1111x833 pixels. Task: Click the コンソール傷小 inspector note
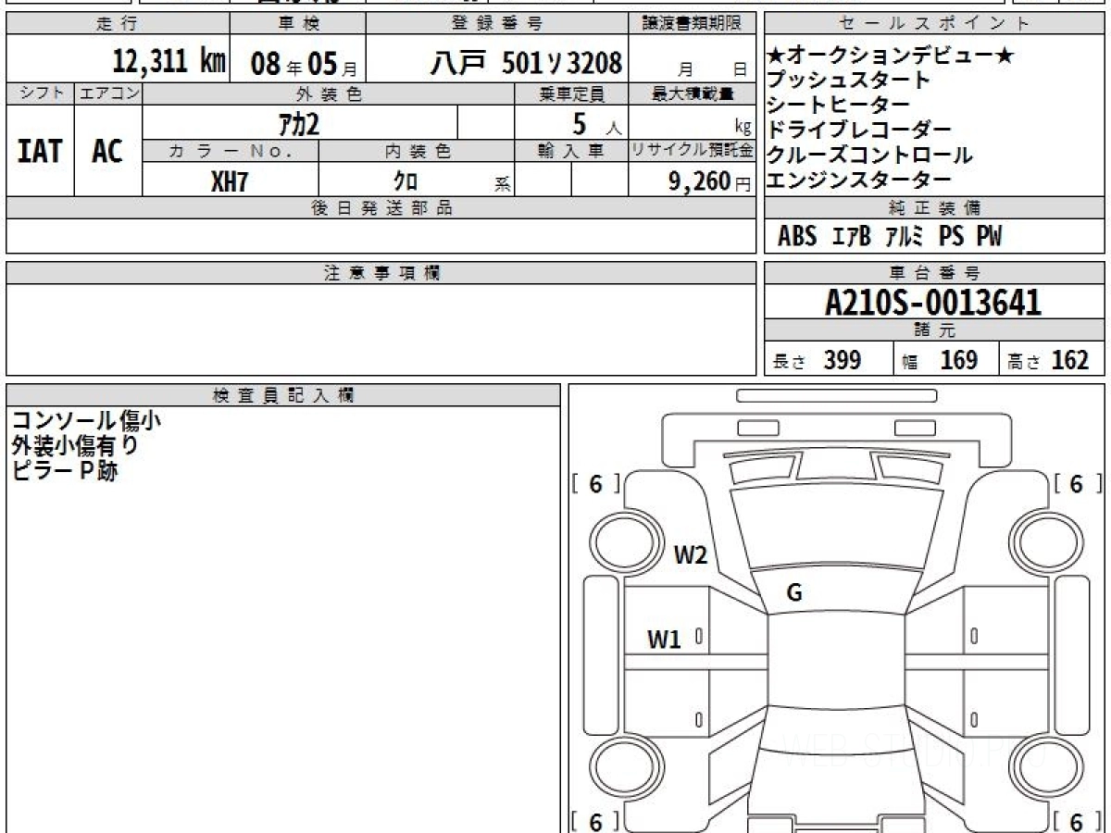tap(86, 421)
